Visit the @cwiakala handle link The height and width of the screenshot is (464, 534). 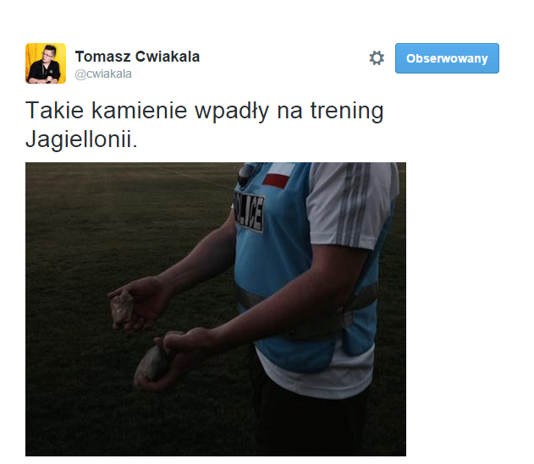pyautogui.click(x=103, y=74)
